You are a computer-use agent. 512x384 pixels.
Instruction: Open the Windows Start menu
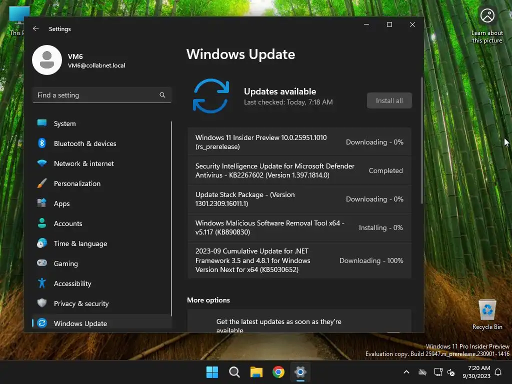[x=212, y=372]
